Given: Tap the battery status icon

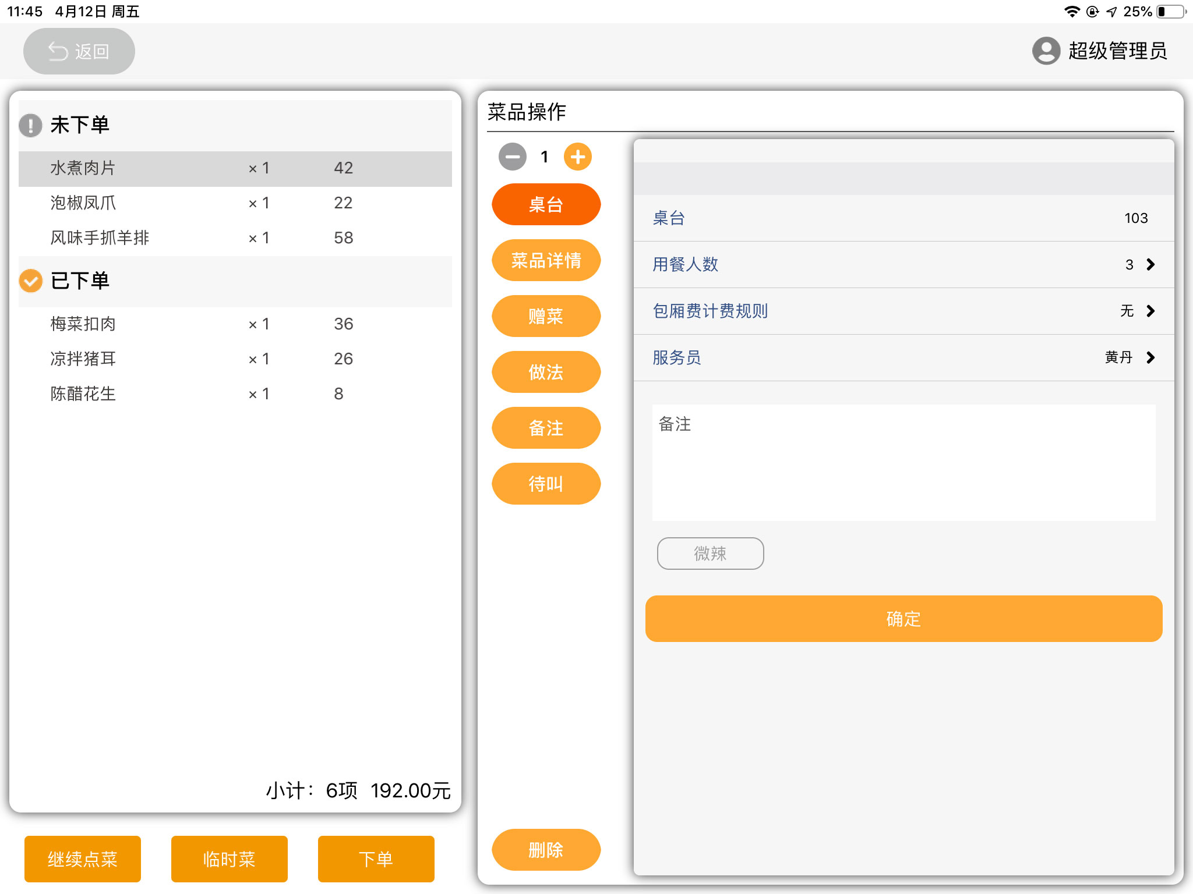Looking at the screenshot, I should [1171, 12].
